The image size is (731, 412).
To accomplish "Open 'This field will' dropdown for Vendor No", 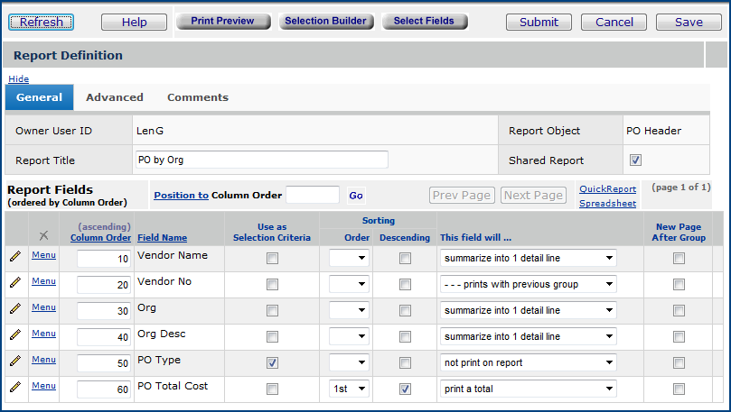I will coord(529,285).
